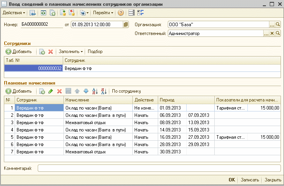The image size is (284, 186).
Task: Move accrual row up with arrow icon
Action: tap(77, 91)
